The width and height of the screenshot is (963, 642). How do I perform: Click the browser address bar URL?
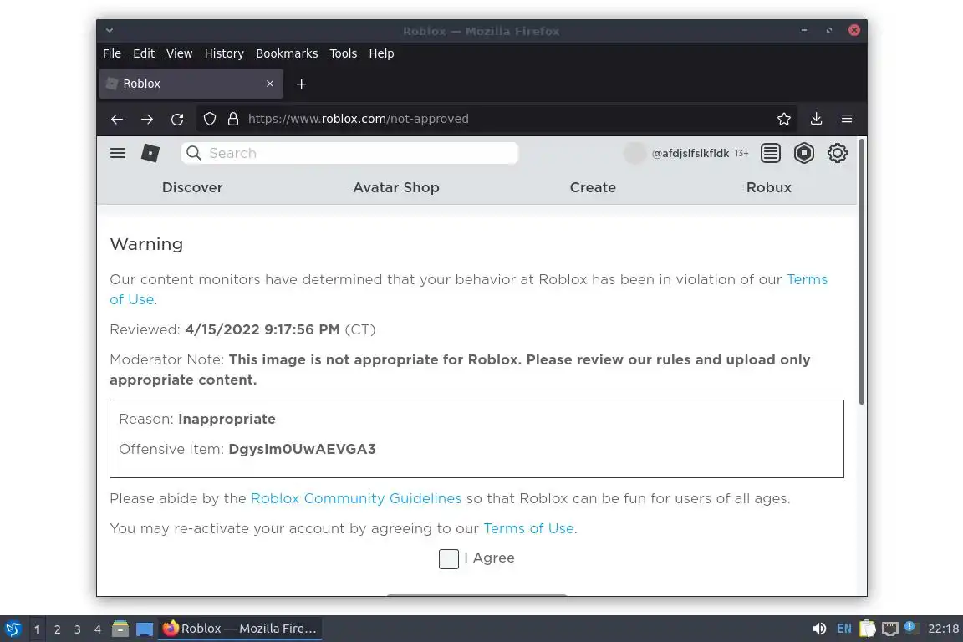point(358,119)
